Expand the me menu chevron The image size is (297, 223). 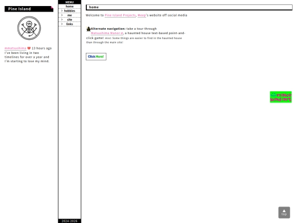62,15
